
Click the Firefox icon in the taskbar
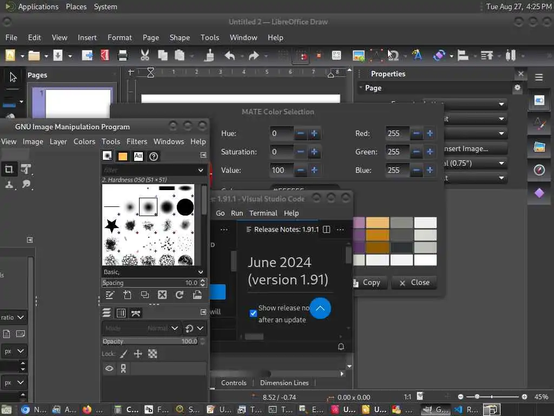87,409
